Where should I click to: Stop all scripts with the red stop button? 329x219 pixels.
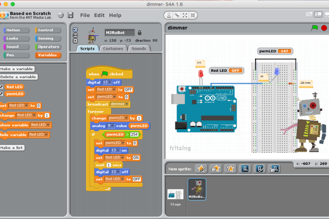tap(324, 28)
